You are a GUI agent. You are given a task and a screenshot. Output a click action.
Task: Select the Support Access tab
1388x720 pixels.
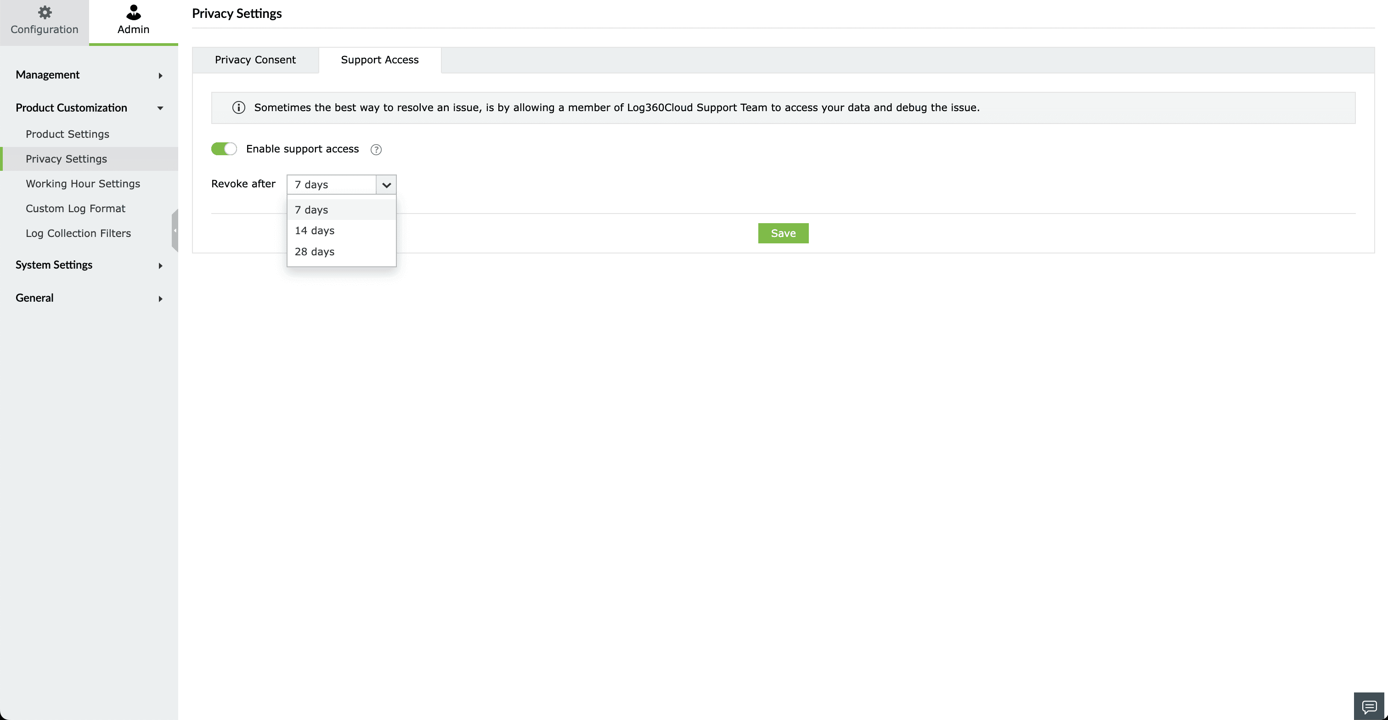click(x=379, y=60)
